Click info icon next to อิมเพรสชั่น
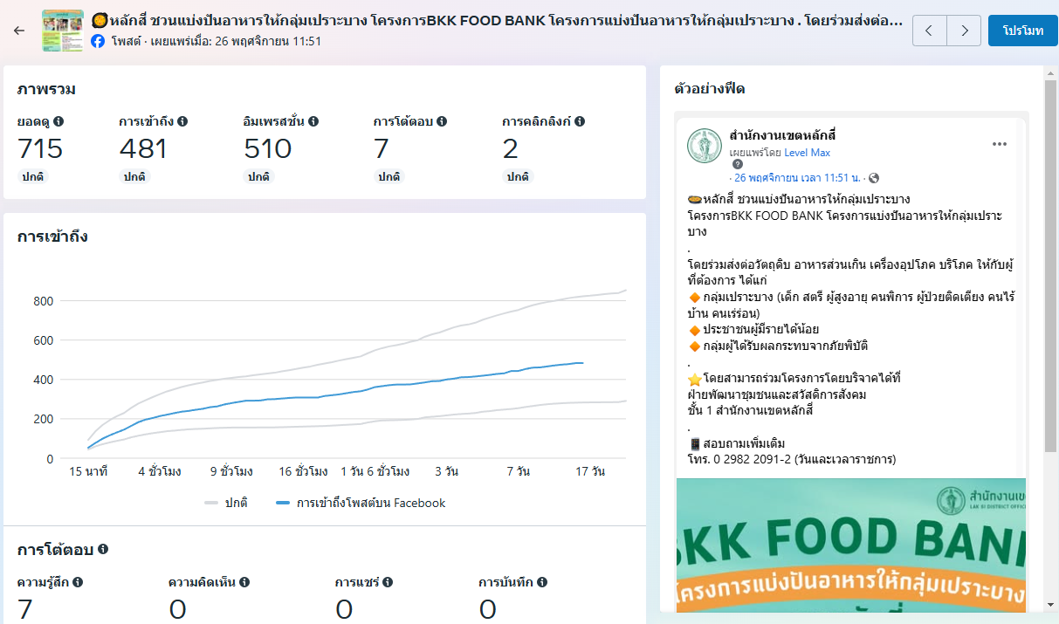 [313, 121]
